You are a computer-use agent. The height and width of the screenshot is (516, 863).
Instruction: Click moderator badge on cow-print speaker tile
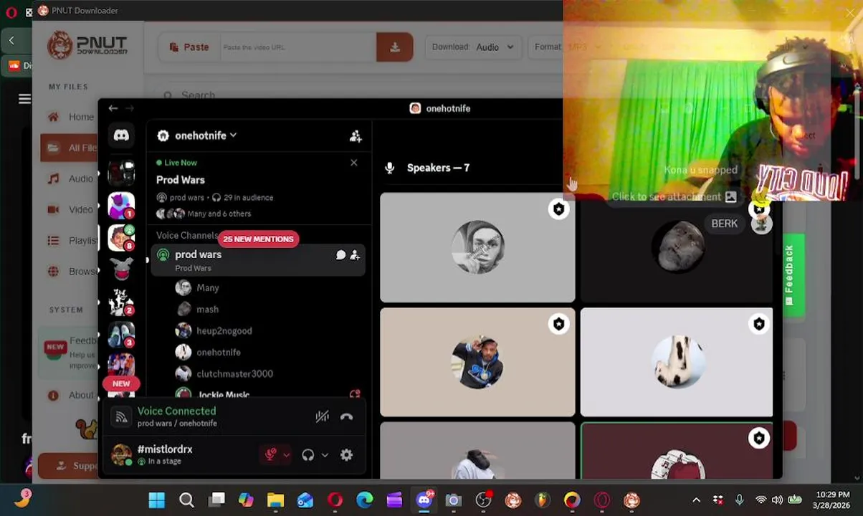tap(758, 324)
